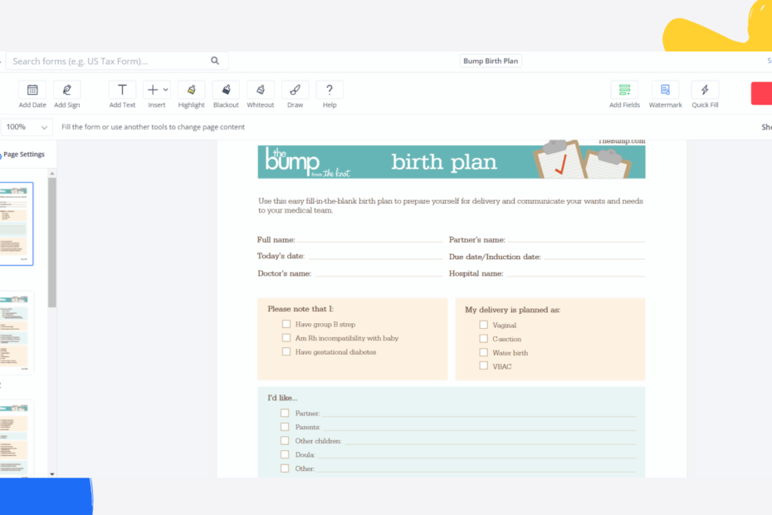The height and width of the screenshot is (515, 772).
Task: Check the Other checkbox
Action: click(x=285, y=468)
